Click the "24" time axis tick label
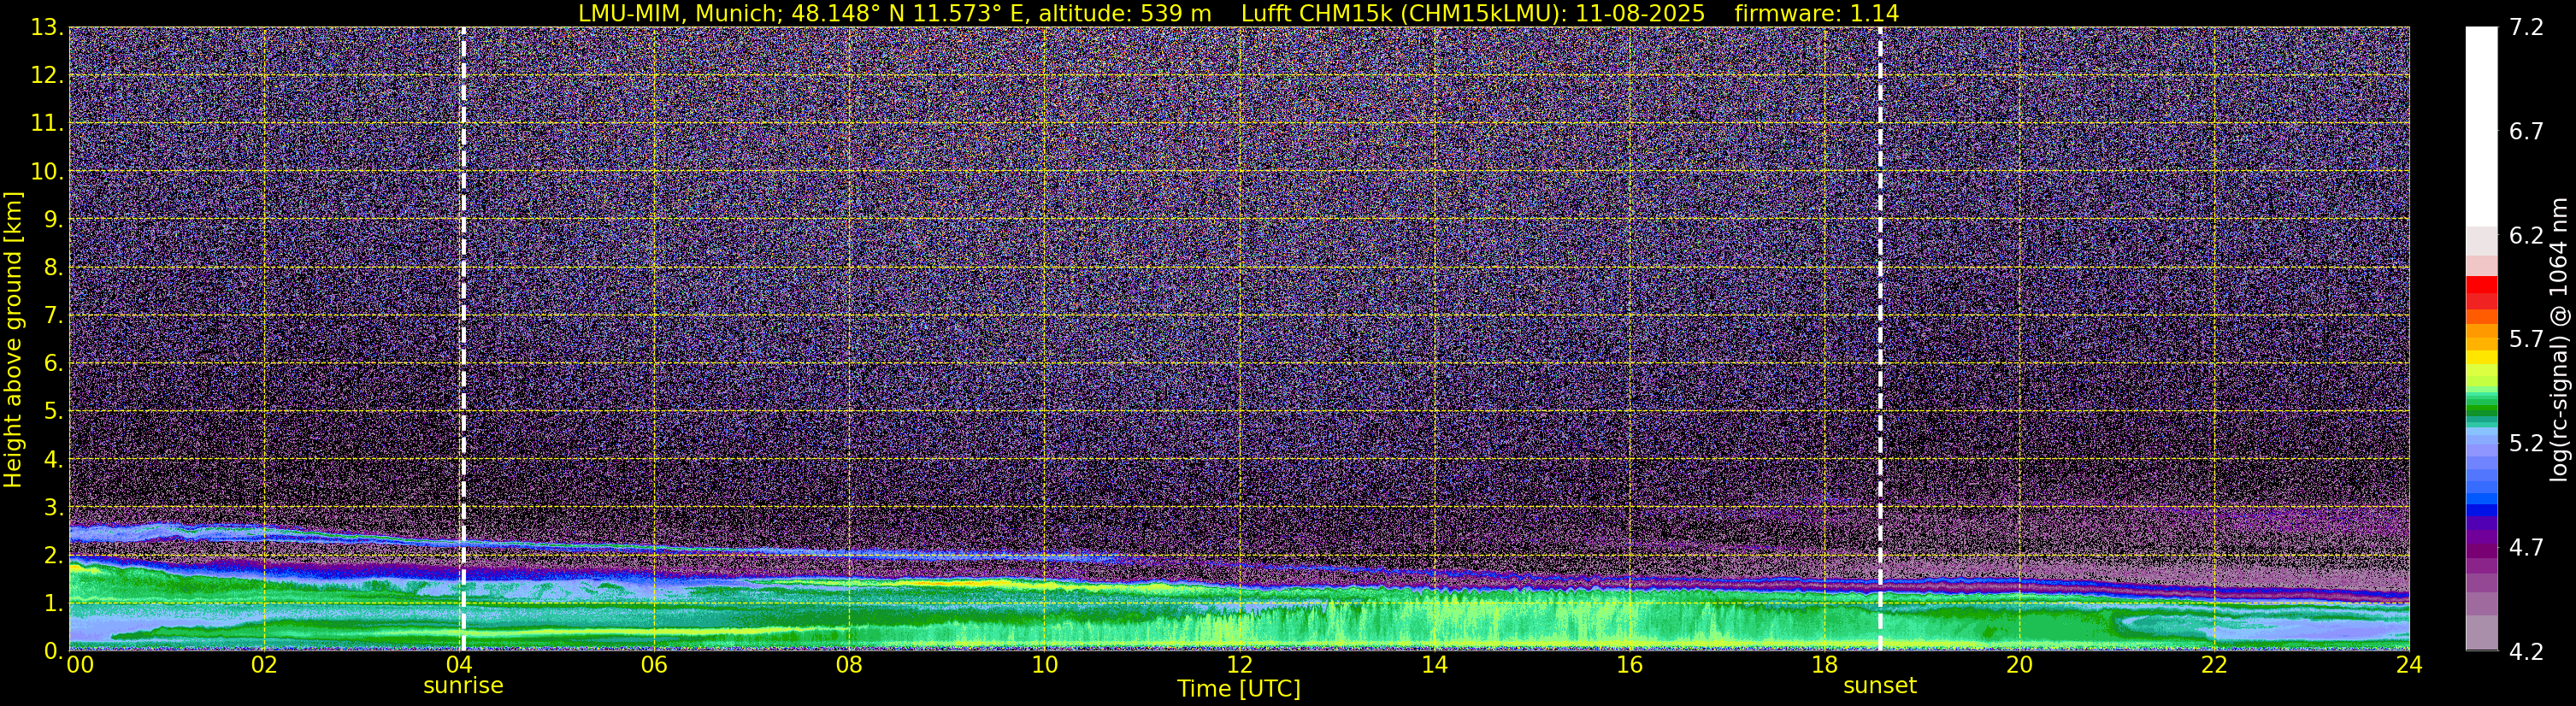Screen dimensions: 2576x706 (x=2409, y=665)
